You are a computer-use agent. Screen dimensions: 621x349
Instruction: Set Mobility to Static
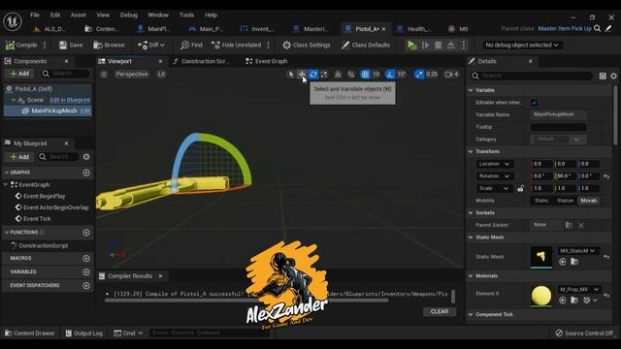[x=541, y=201]
